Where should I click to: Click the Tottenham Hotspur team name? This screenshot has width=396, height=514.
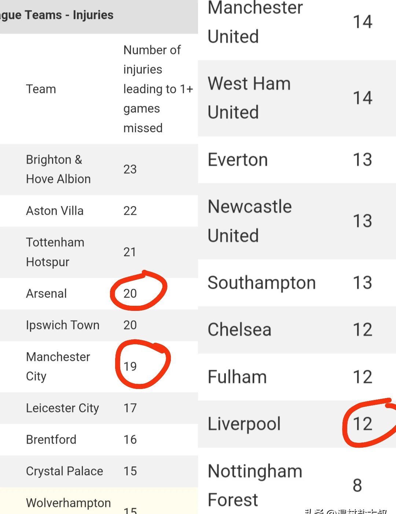[55, 252]
